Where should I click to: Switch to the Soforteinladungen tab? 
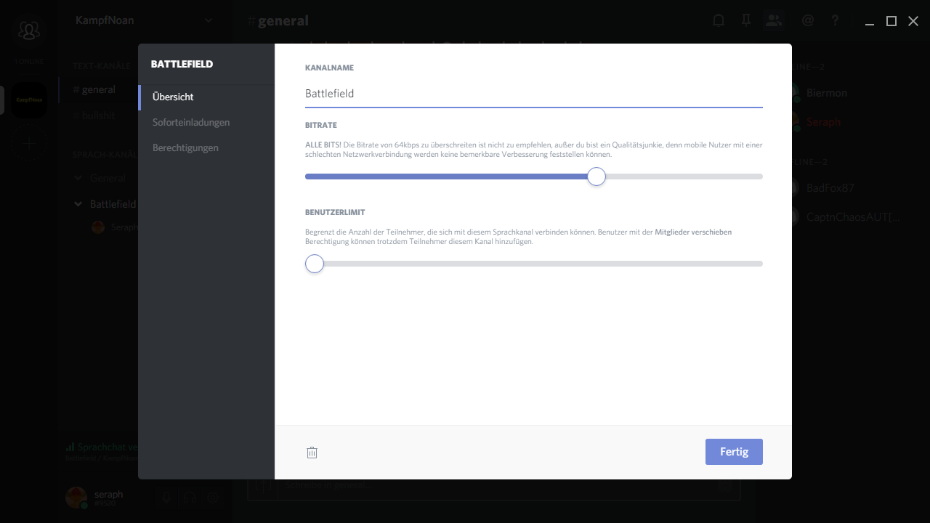(206, 122)
